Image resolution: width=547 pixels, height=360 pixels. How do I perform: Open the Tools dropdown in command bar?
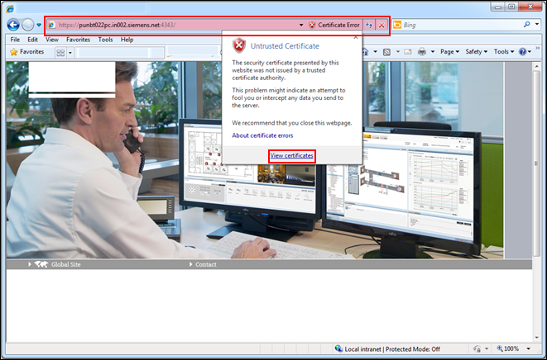[x=503, y=52]
